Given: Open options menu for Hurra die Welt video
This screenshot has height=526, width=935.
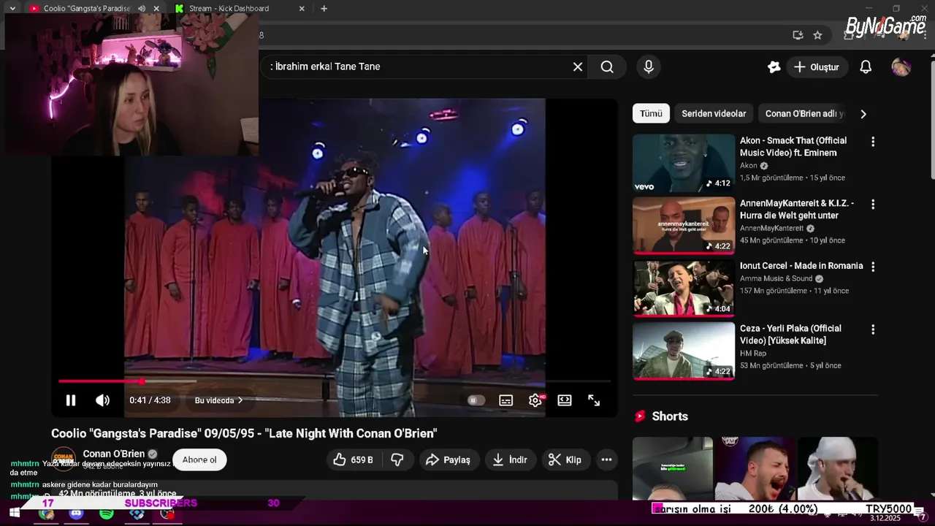Looking at the screenshot, I should click(x=872, y=205).
